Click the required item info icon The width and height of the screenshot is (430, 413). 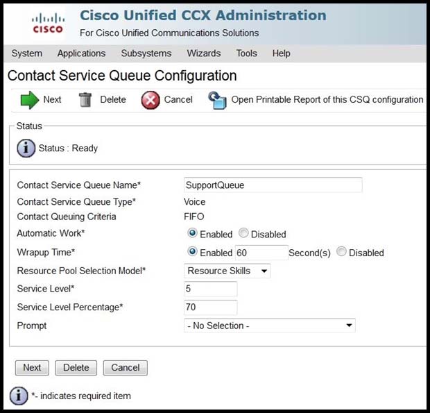click(x=19, y=396)
